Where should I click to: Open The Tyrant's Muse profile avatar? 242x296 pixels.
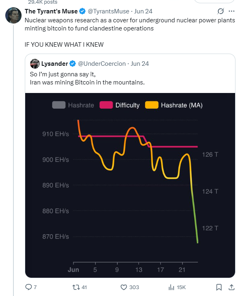pos(13,15)
